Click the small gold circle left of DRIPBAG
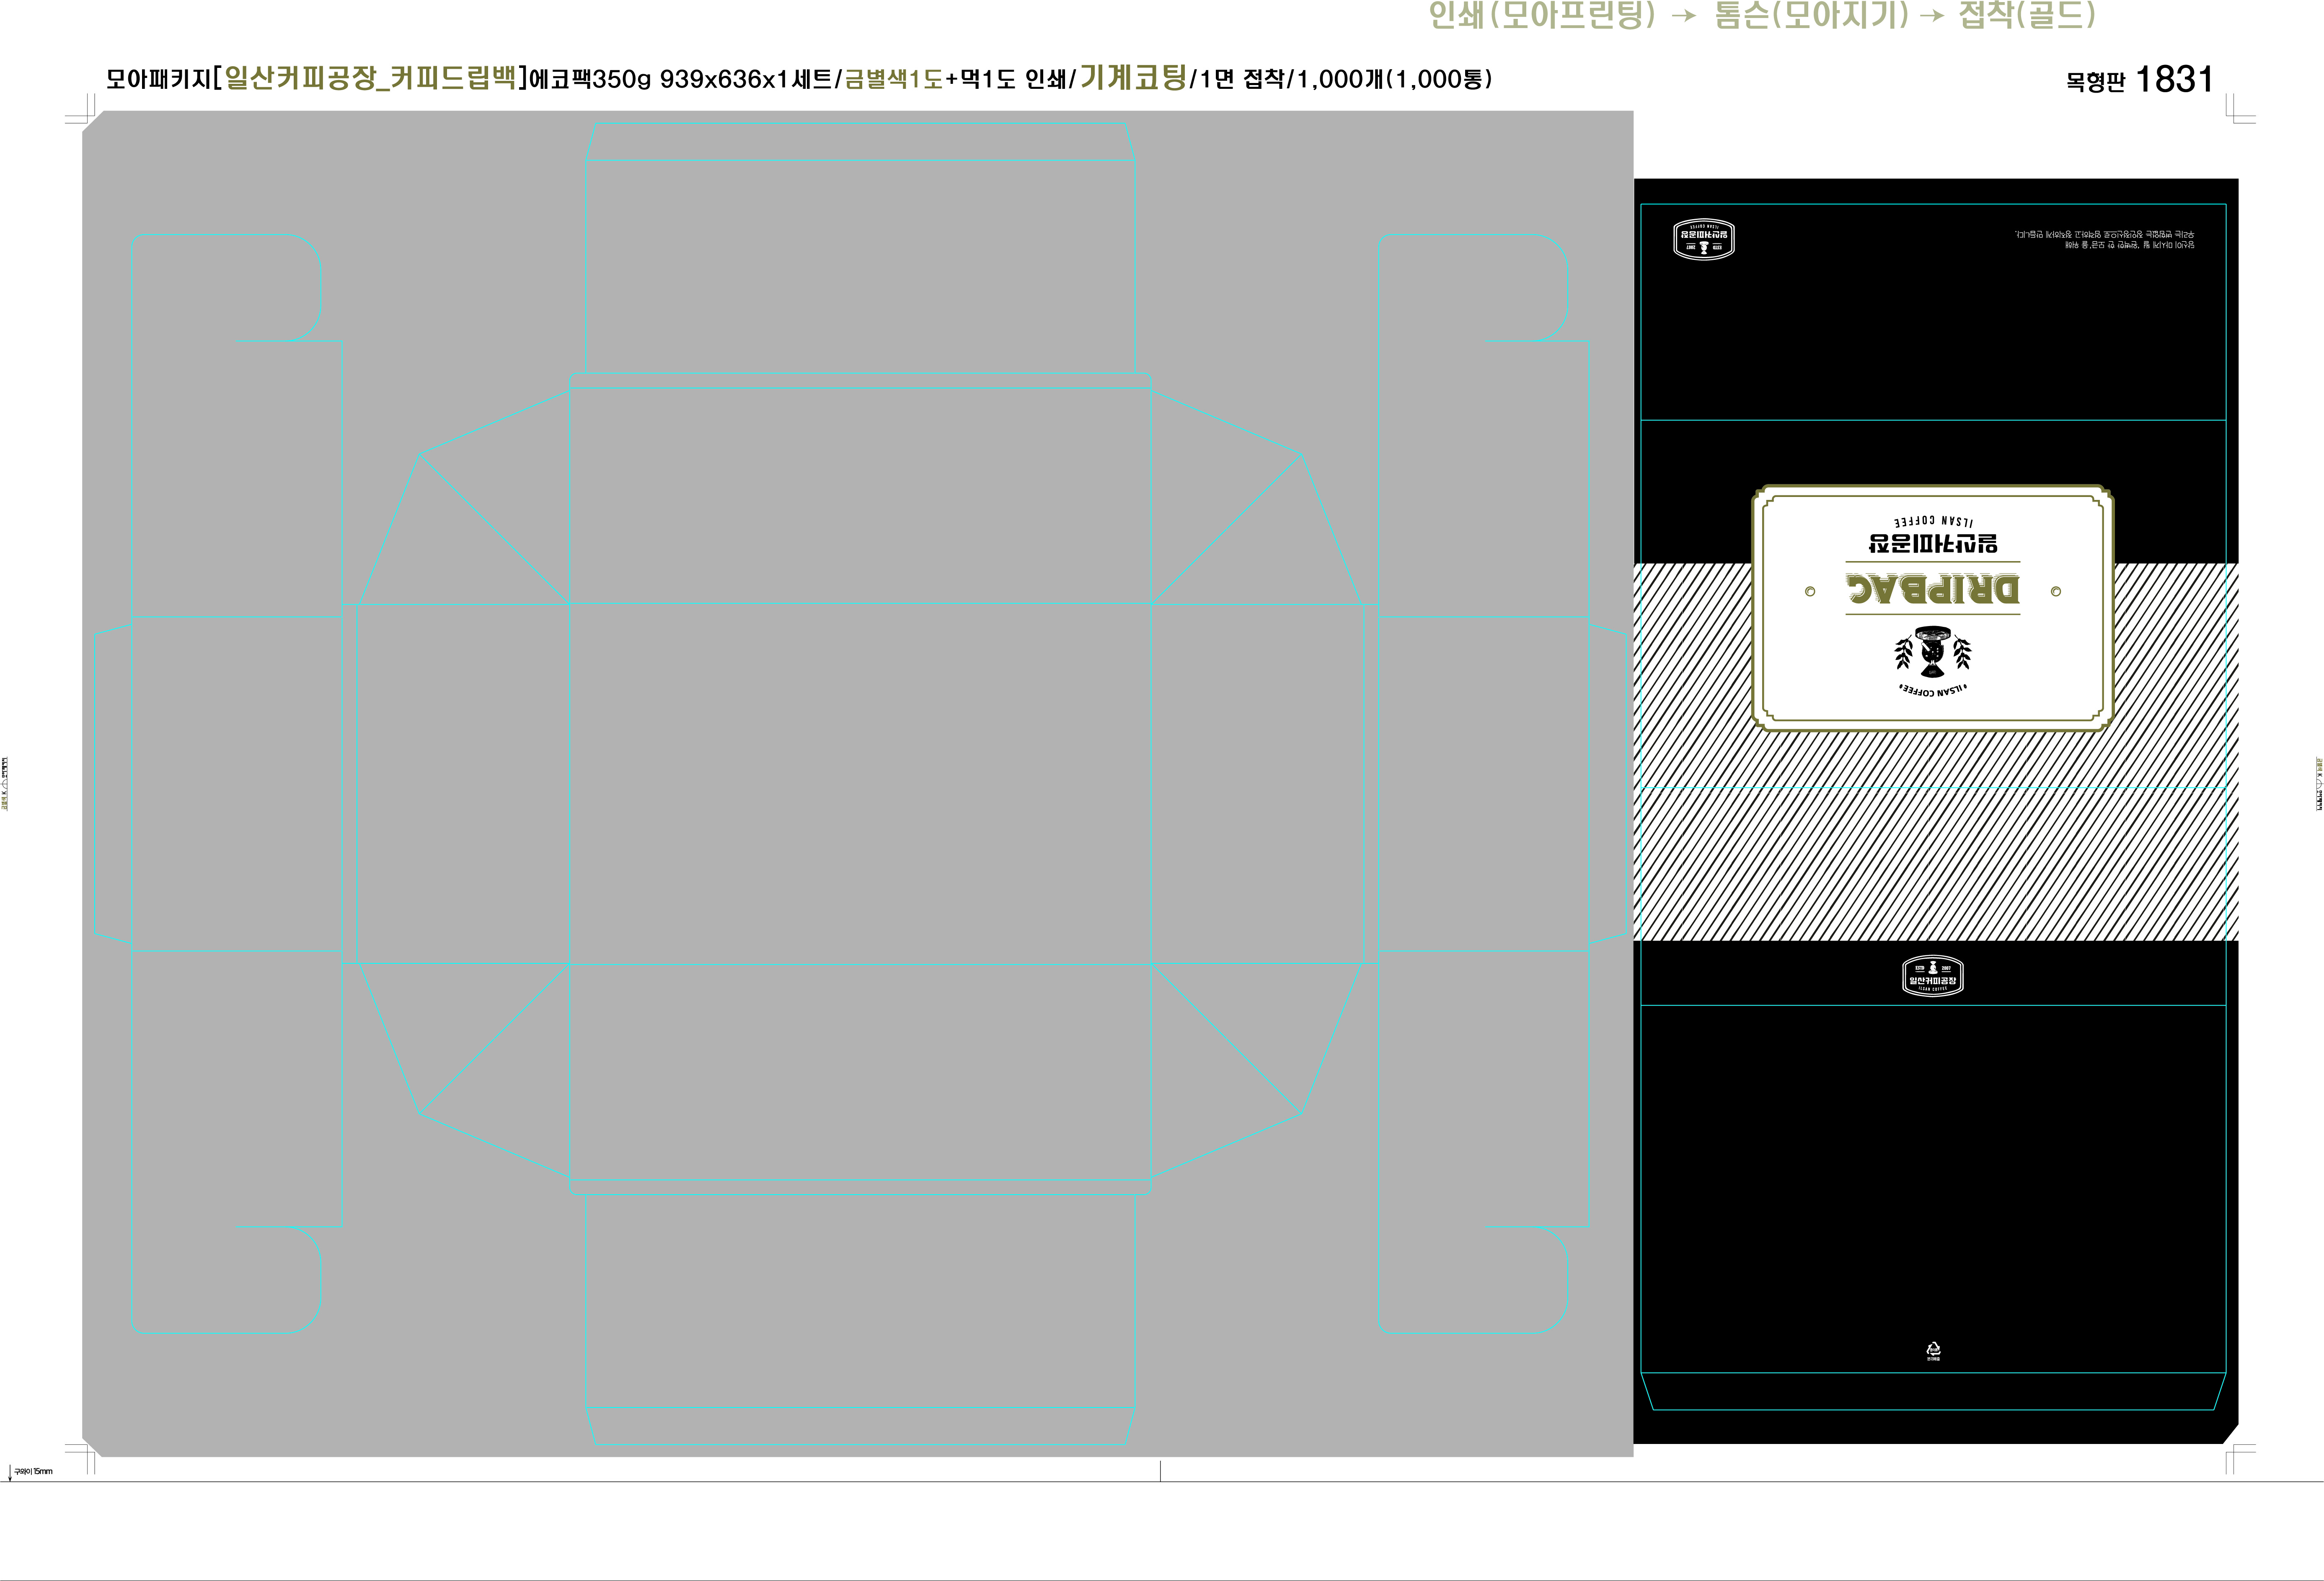Image resolution: width=2324 pixels, height=1581 pixels. [1810, 592]
